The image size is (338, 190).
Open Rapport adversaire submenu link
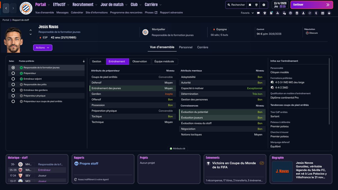pos(171,13)
